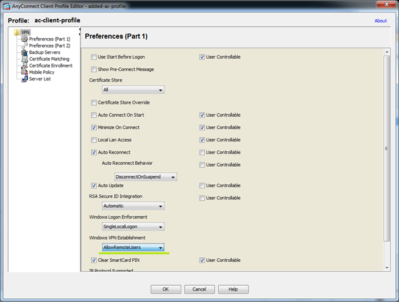This screenshot has width=399, height=302.
Task: Click the Backup Servers icon
Action: (24, 53)
